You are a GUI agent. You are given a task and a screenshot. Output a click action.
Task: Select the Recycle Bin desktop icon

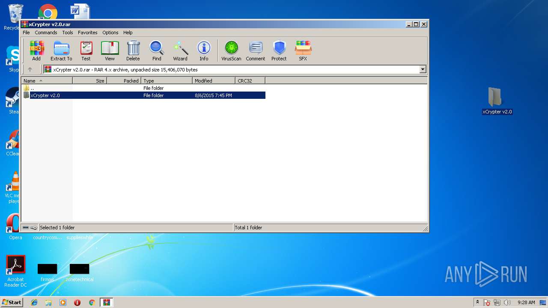(x=16, y=17)
